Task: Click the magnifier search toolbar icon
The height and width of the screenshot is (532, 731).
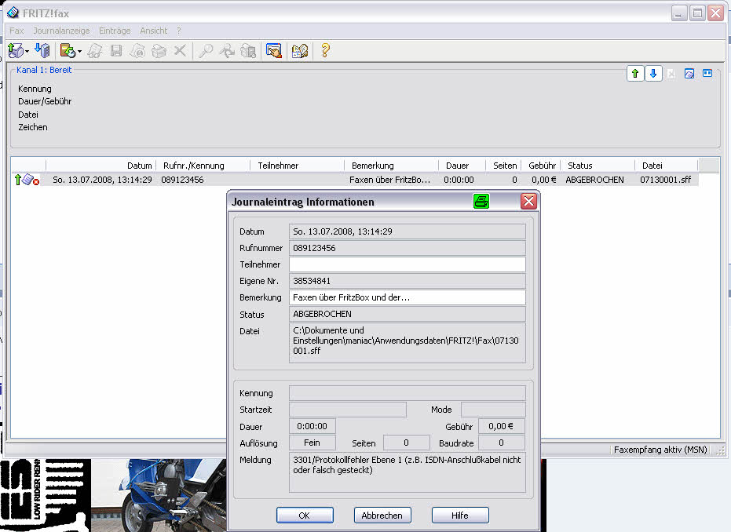Action: click(x=206, y=50)
